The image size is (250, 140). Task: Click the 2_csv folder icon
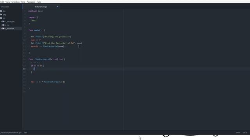pyautogui.click(x=4, y=25)
